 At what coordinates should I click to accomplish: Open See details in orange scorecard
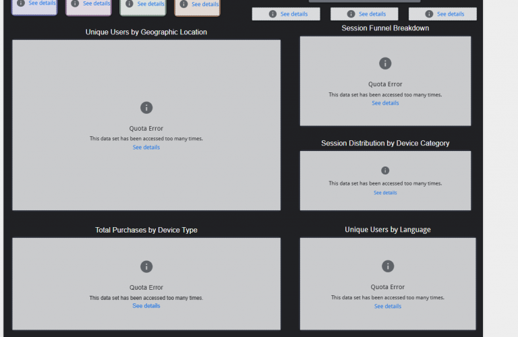coord(205,4)
